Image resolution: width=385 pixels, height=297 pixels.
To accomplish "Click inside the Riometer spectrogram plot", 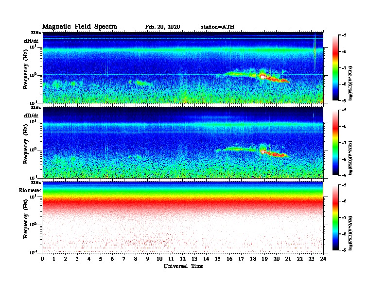I will (x=183, y=217).
